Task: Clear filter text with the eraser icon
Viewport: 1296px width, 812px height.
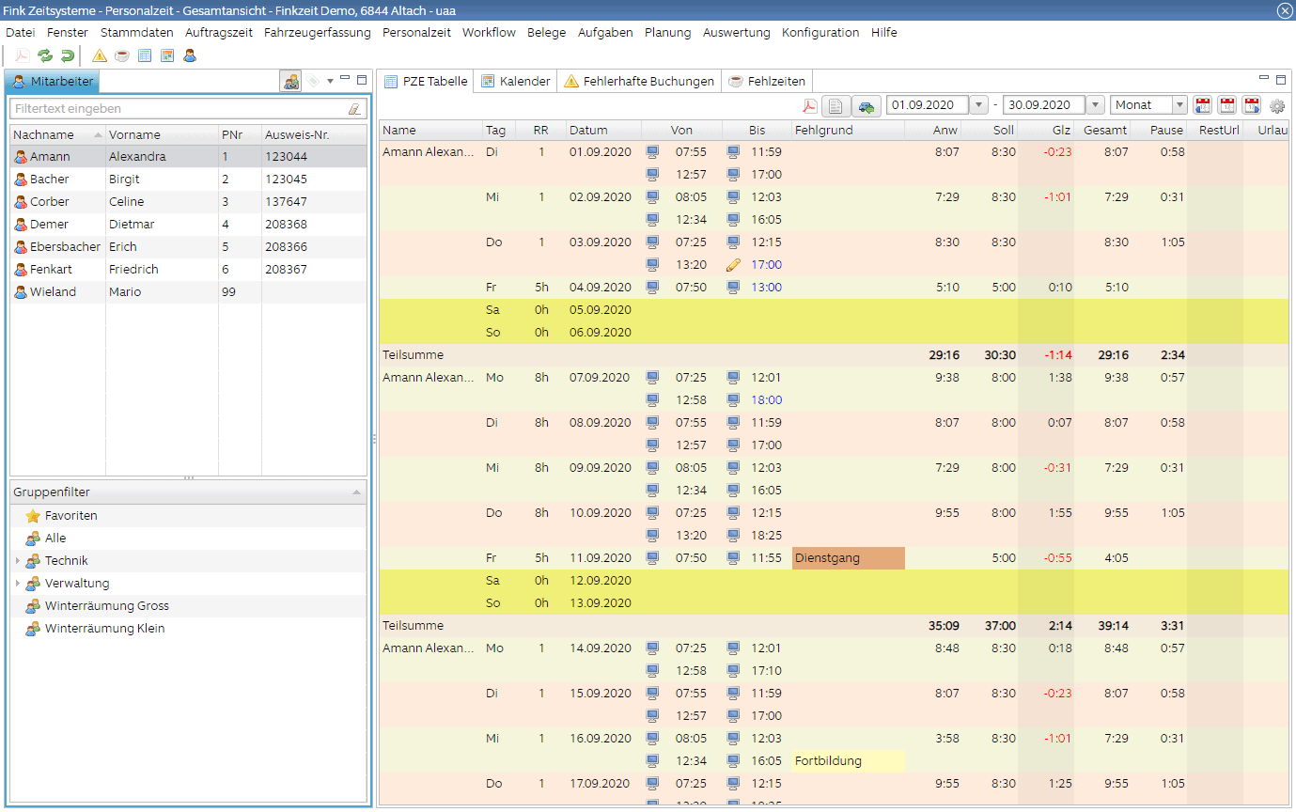Action: pyautogui.click(x=353, y=109)
